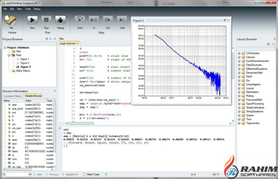Open the Tools menu
Screen dimensions: 278x179
pyautogui.click(x=28, y=9)
